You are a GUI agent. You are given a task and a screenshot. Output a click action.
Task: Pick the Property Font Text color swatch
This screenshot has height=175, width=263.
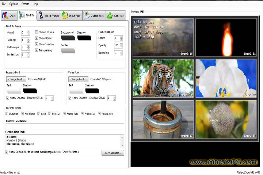(x=14, y=91)
